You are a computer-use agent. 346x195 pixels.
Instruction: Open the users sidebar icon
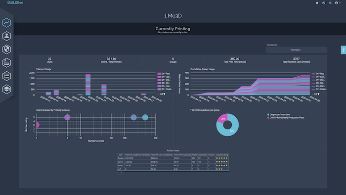[6, 36]
